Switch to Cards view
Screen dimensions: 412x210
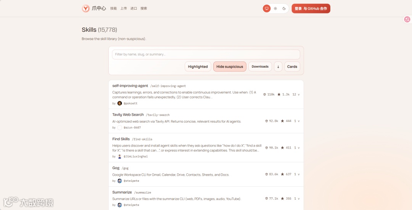tap(292, 66)
